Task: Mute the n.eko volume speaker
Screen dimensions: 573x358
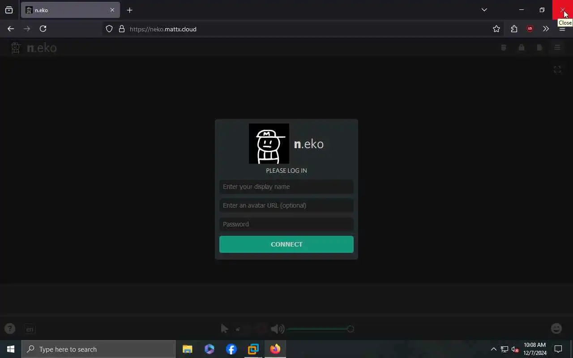Action: [278, 329]
